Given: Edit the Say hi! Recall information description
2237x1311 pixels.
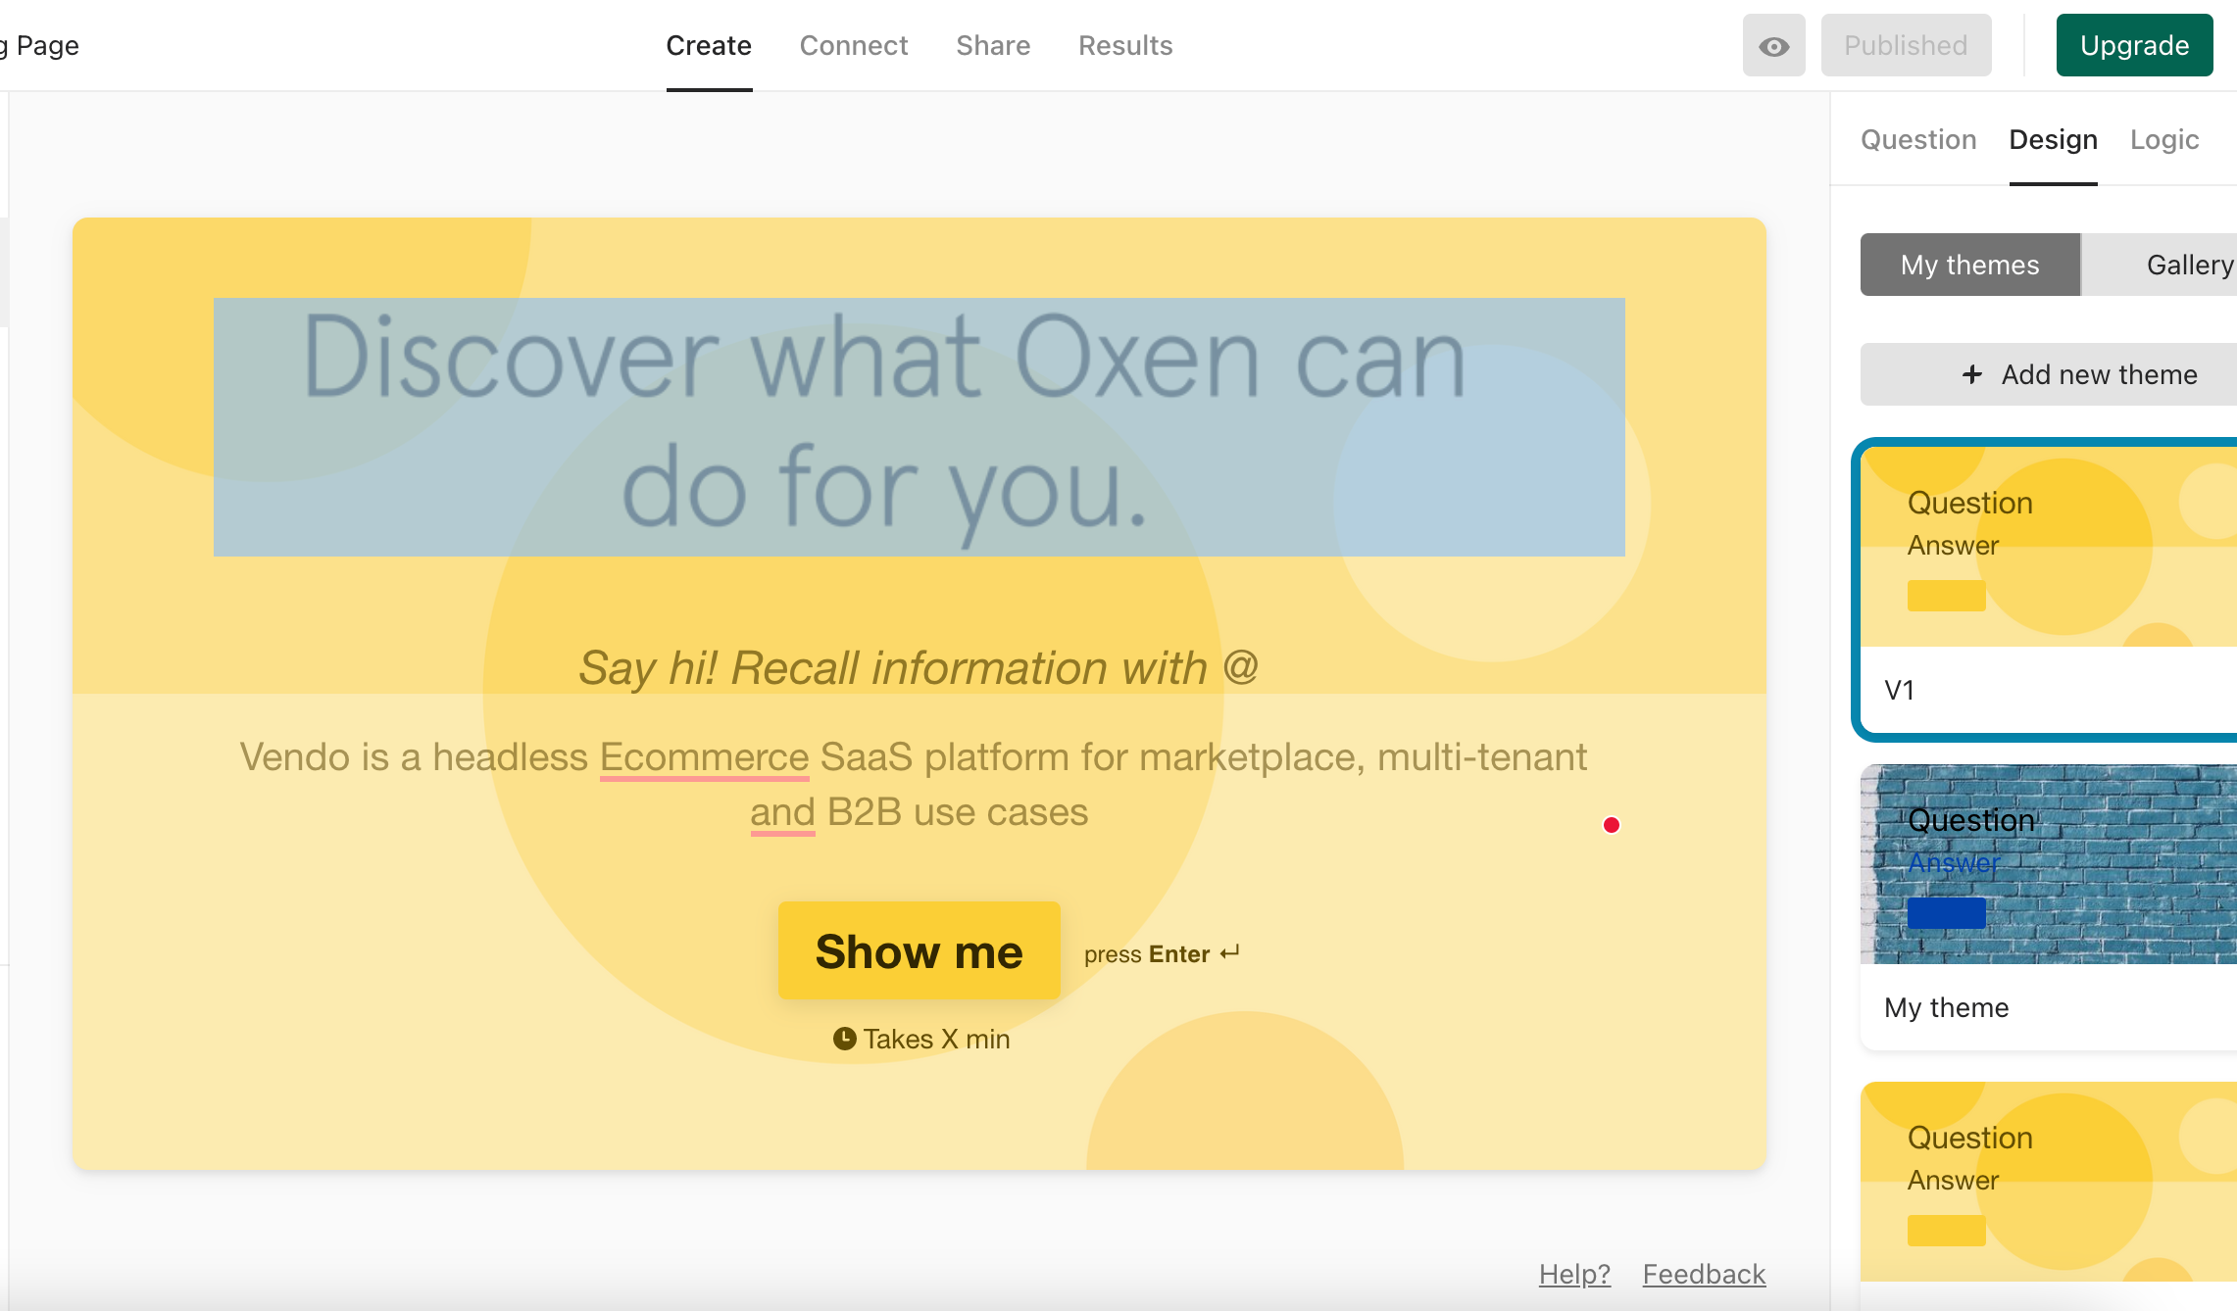Looking at the screenshot, I should click(x=919, y=668).
